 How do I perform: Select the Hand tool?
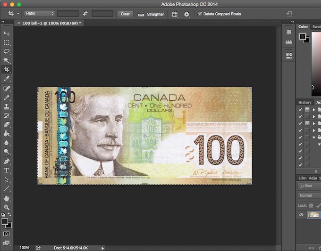click(x=7, y=198)
